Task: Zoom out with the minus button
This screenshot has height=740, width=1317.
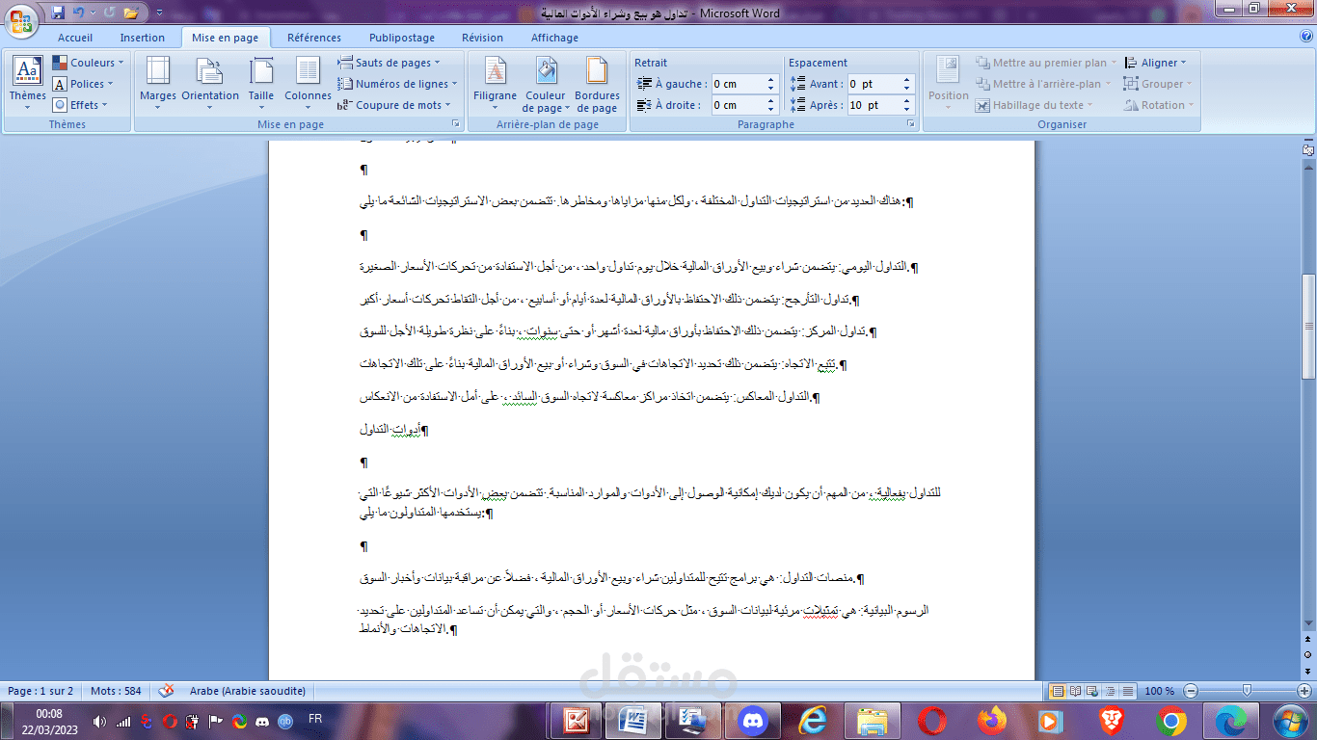Action: click(1191, 691)
